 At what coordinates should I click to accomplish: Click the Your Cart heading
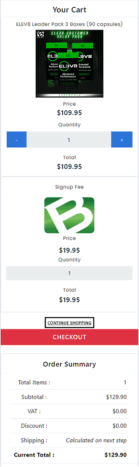pyautogui.click(x=69, y=9)
